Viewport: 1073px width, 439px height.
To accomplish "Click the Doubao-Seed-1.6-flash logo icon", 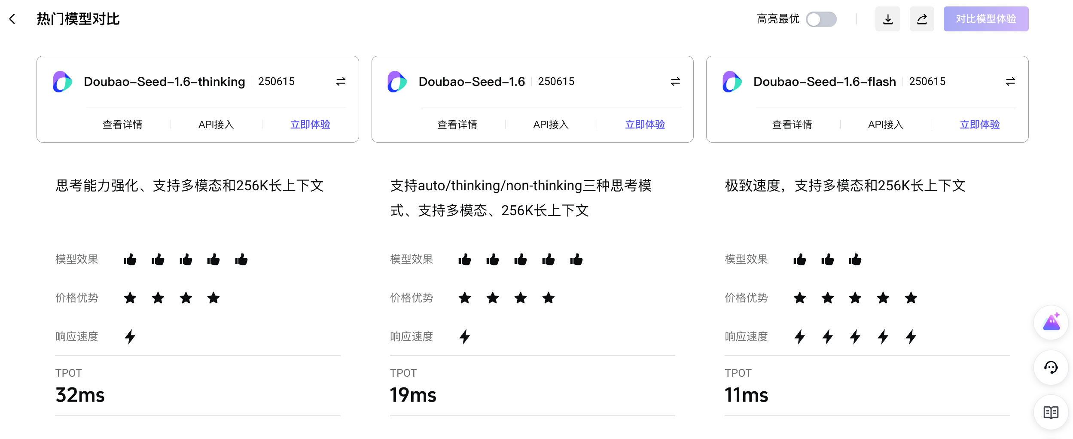I will coord(732,82).
